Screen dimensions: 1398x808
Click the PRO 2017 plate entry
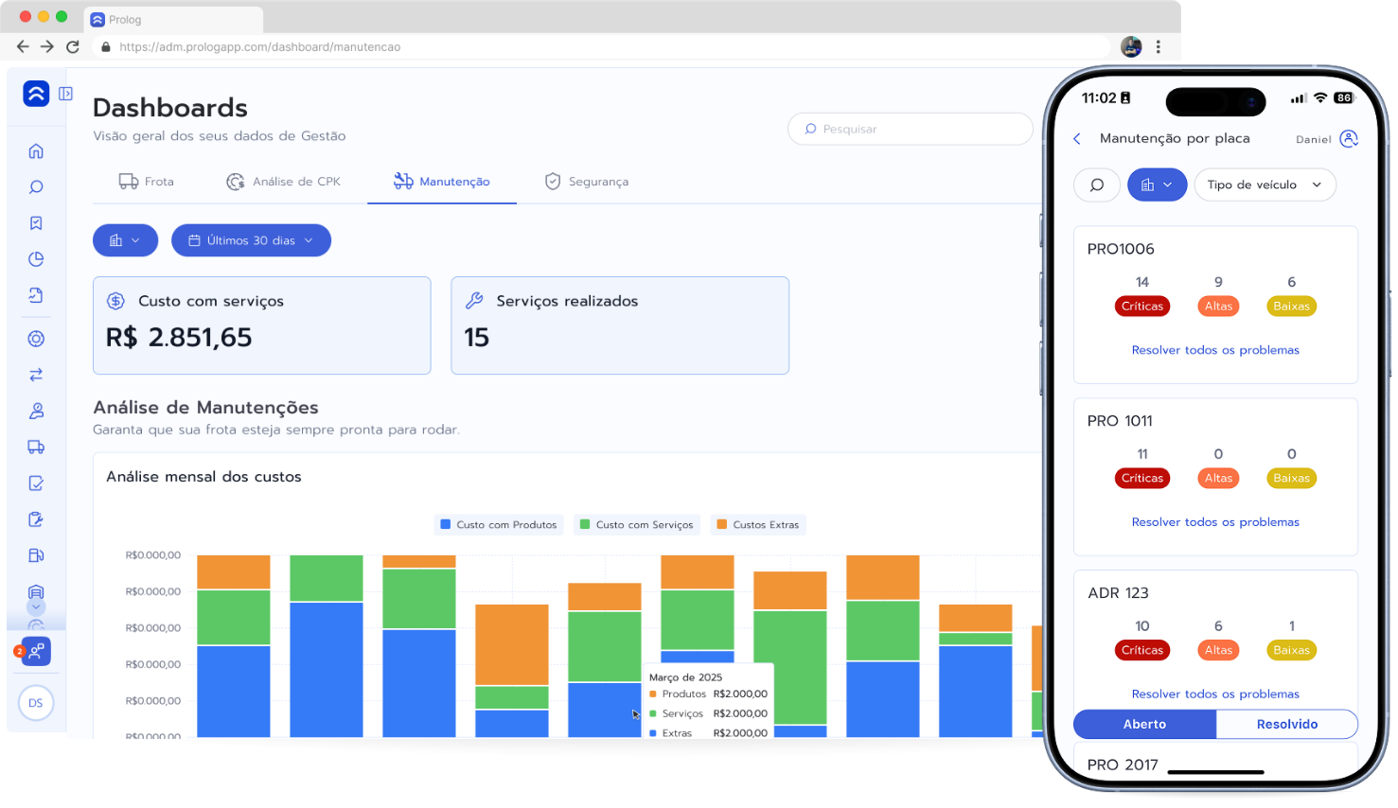1123,764
